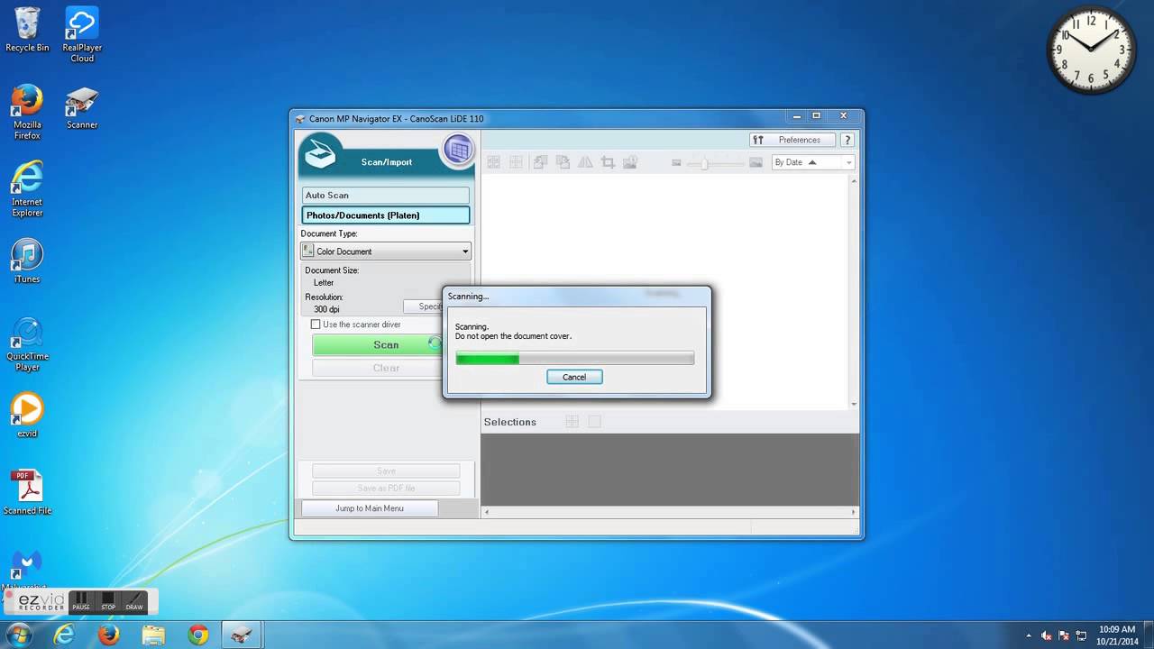Select Photos/Documents (Platen) tab
1154x649 pixels.
pyautogui.click(x=386, y=215)
